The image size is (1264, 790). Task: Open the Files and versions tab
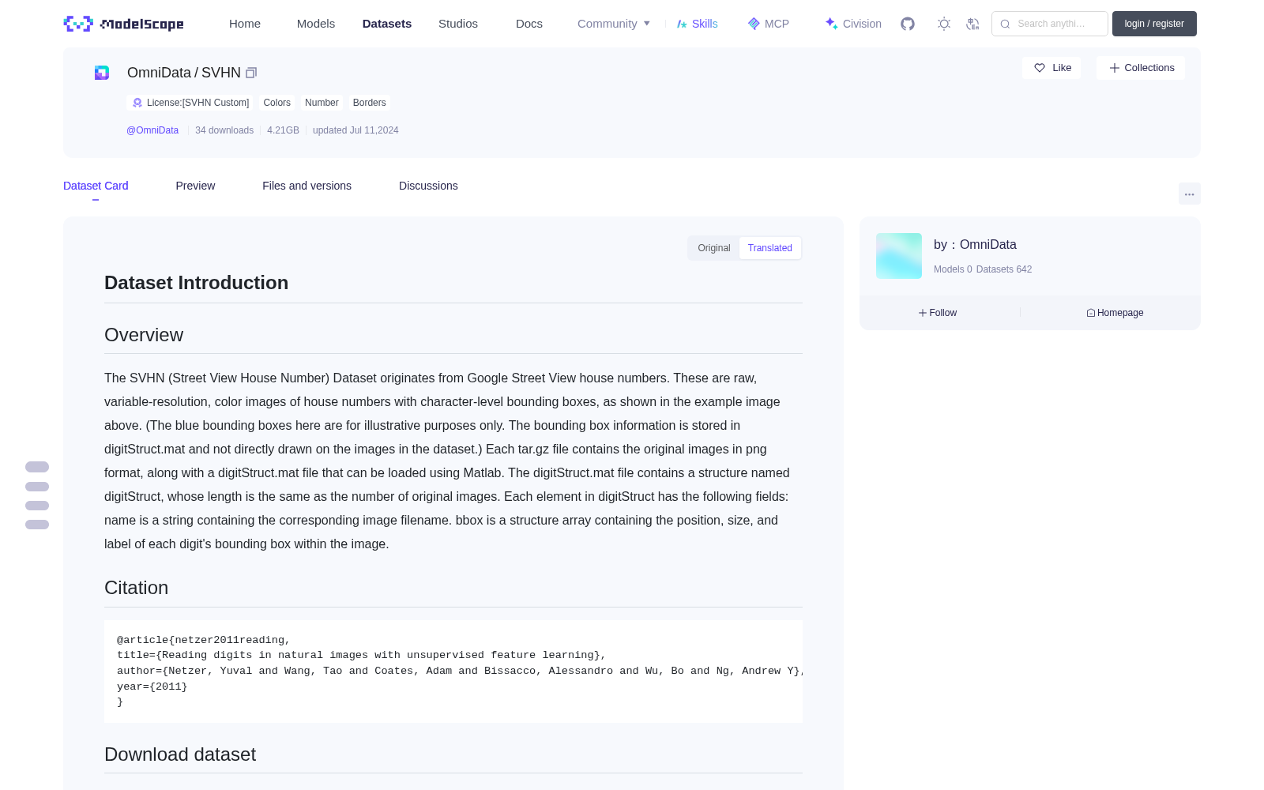click(307, 186)
